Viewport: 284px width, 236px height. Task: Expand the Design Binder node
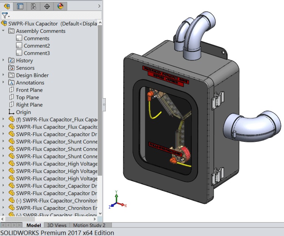coord(3,75)
